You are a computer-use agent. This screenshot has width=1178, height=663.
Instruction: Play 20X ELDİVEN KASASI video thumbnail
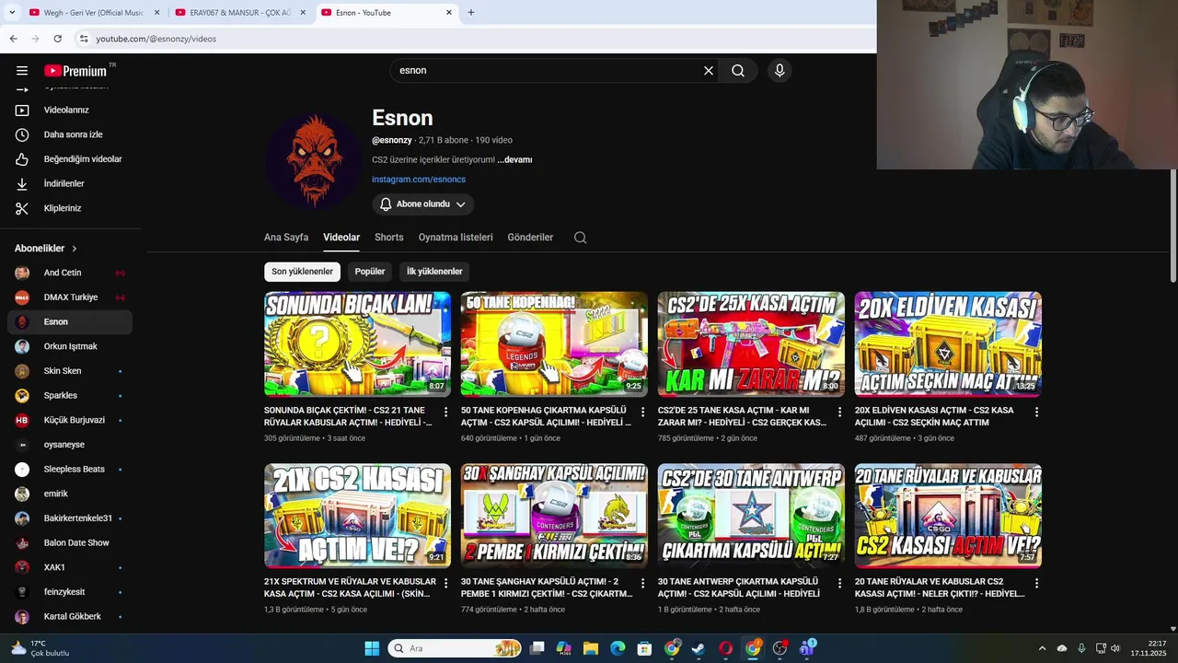(948, 343)
